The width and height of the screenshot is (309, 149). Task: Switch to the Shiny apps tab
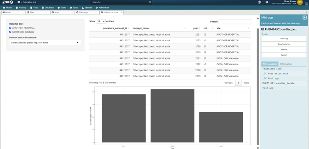click(87, 13)
